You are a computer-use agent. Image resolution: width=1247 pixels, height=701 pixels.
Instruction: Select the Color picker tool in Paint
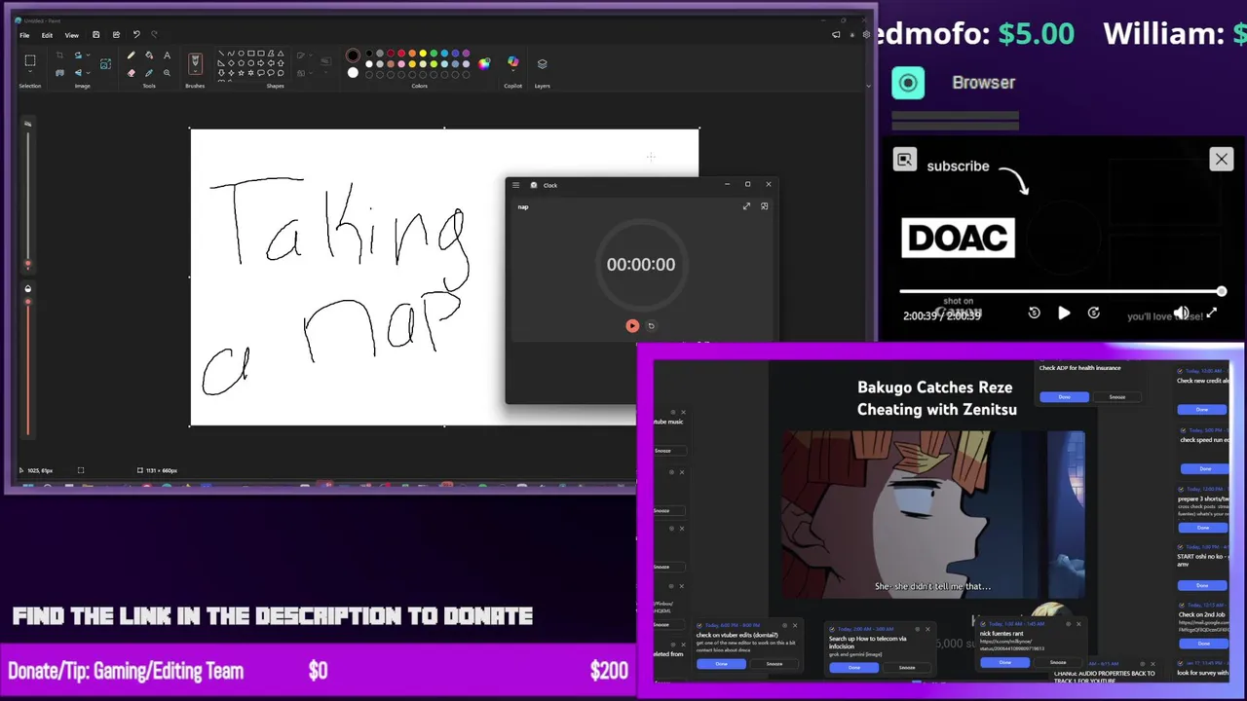point(149,73)
